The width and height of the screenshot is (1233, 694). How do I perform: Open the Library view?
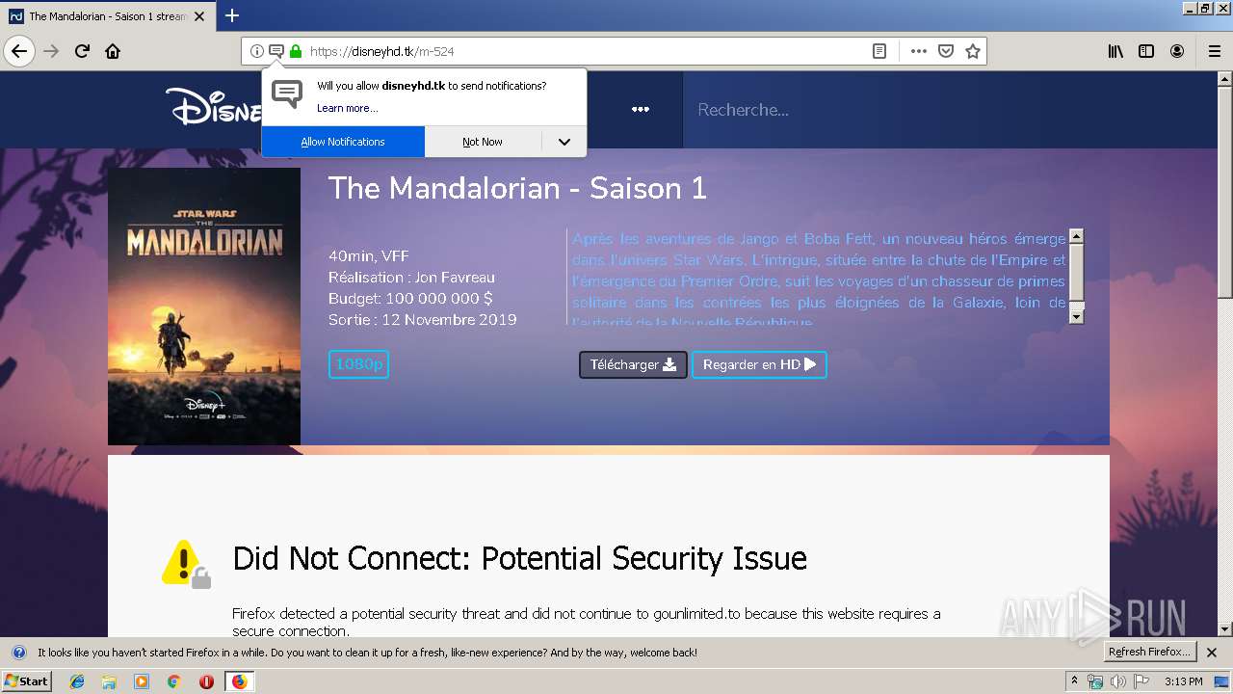(x=1115, y=51)
